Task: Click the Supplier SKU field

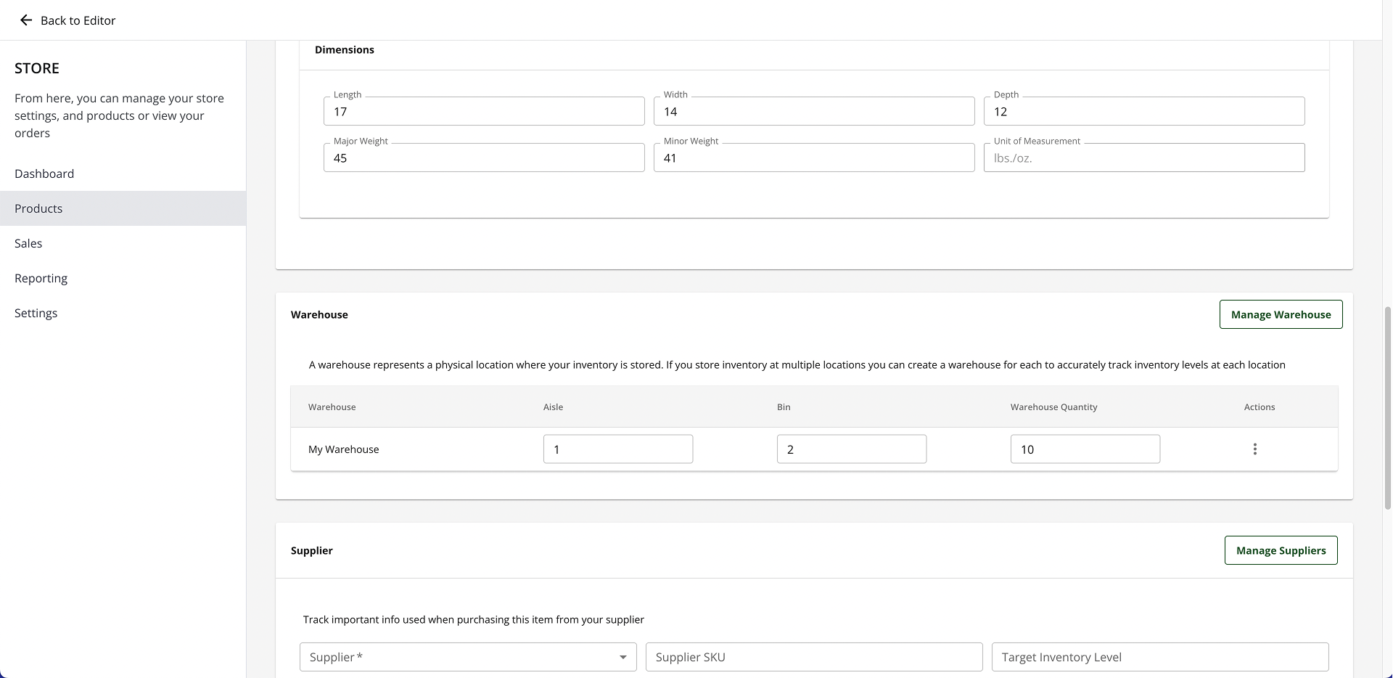Action: tap(813, 657)
